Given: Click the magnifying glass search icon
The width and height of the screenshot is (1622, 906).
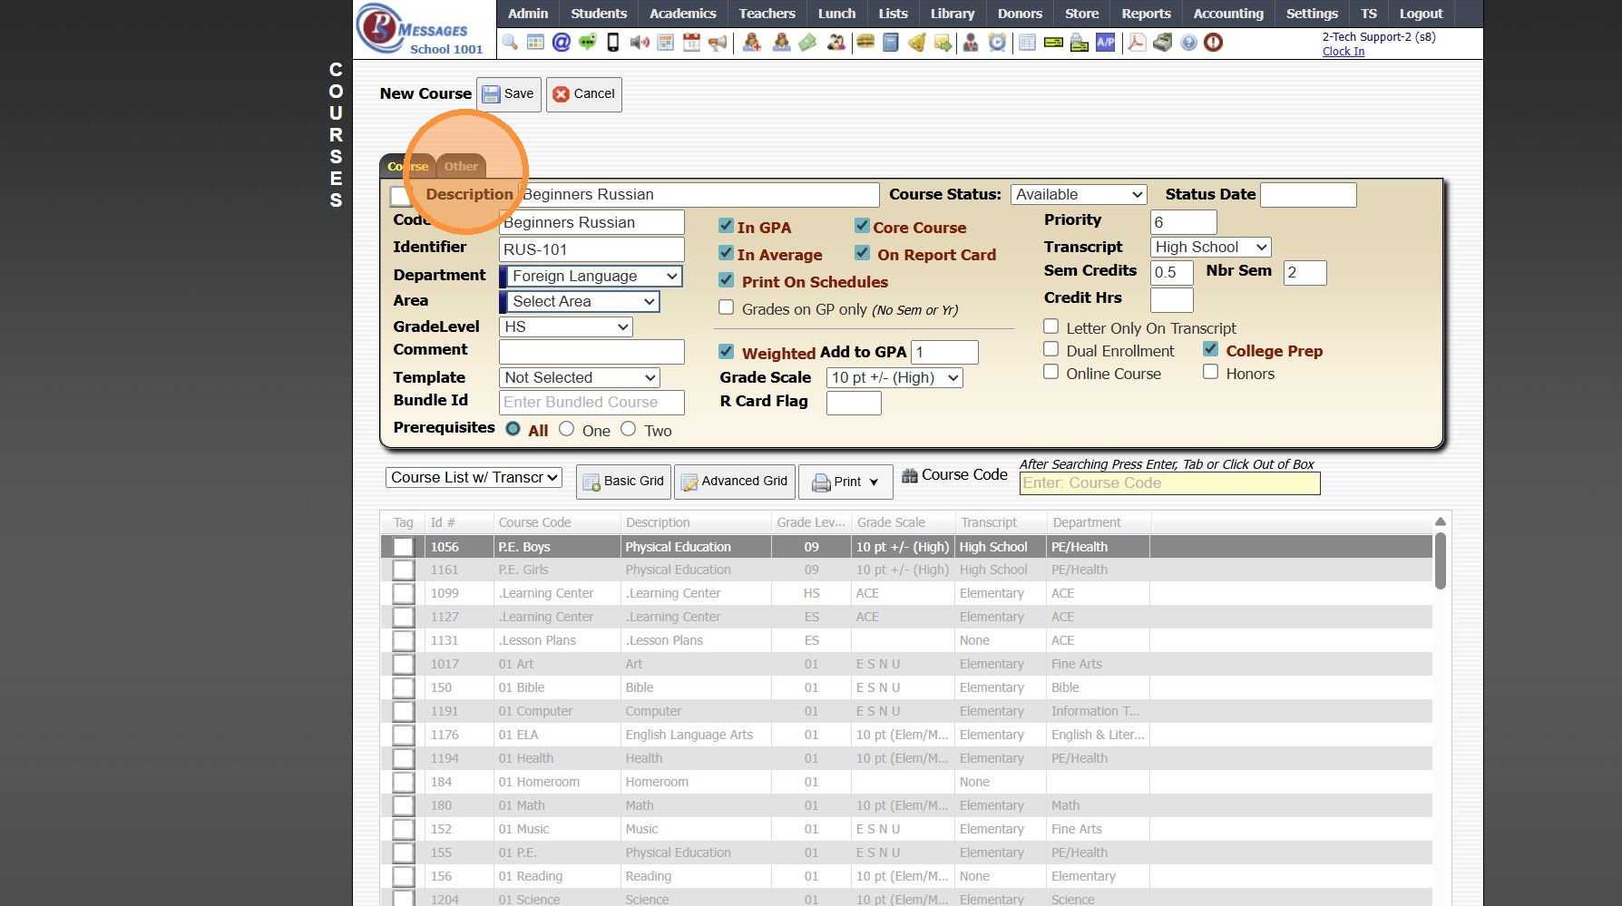Looking at the screenshot, I should [510, 43].
